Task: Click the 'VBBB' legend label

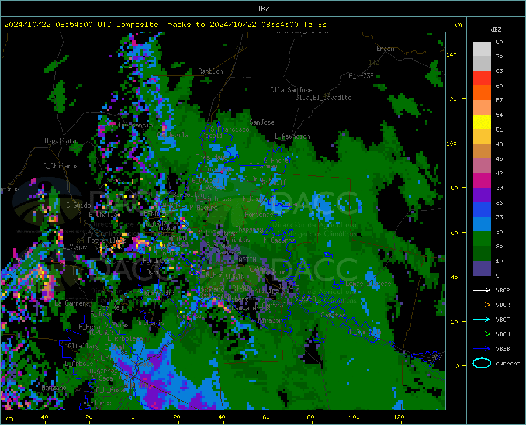Action: tap(503, 349)
